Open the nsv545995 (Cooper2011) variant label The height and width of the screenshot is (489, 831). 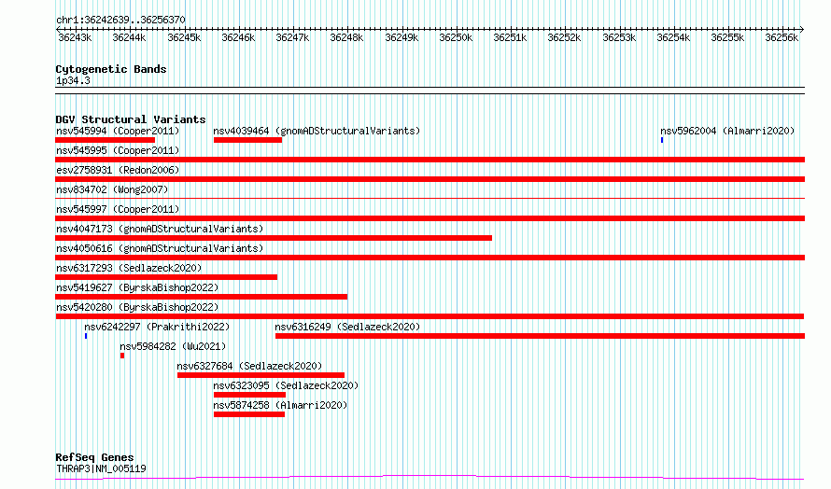click(x=118, y=150)
